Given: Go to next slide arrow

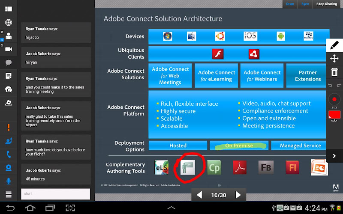Looking at the screenshot, I should (238, 195).
